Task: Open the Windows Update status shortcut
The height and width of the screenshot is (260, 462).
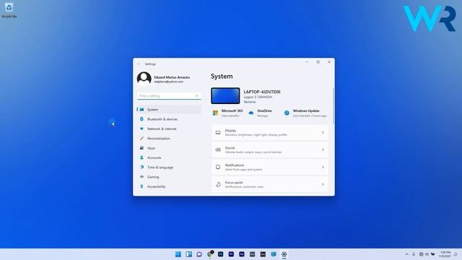Action: 305,113
